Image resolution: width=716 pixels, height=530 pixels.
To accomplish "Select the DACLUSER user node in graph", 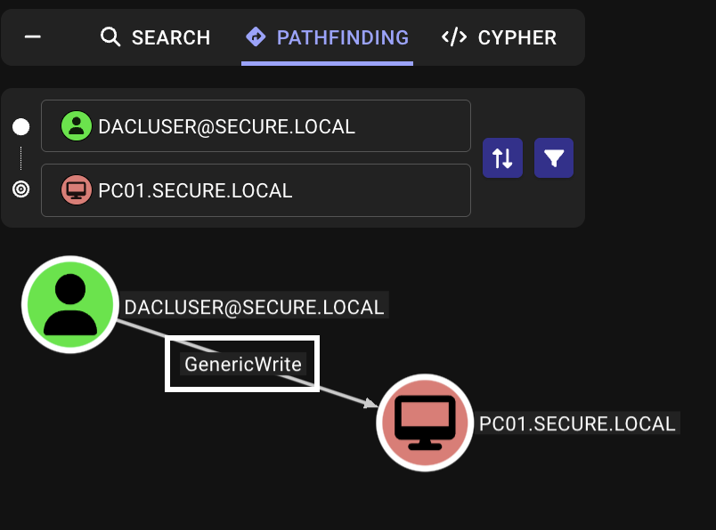I will click(69, 304).
